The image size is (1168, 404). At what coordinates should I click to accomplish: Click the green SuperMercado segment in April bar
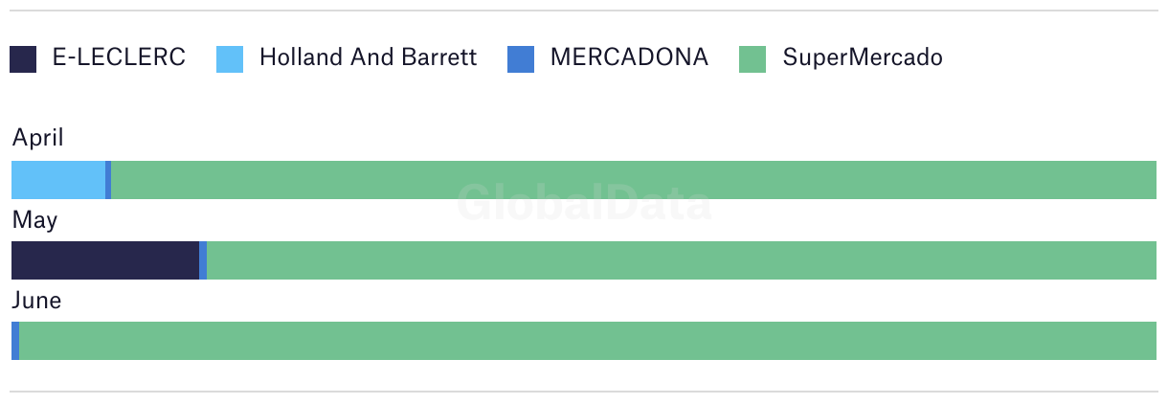tap(634, 180)
